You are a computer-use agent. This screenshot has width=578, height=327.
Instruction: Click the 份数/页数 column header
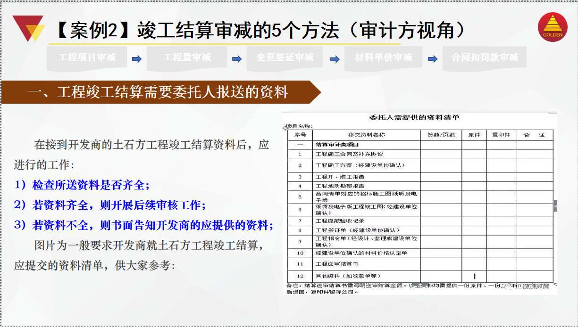point(441,135)
